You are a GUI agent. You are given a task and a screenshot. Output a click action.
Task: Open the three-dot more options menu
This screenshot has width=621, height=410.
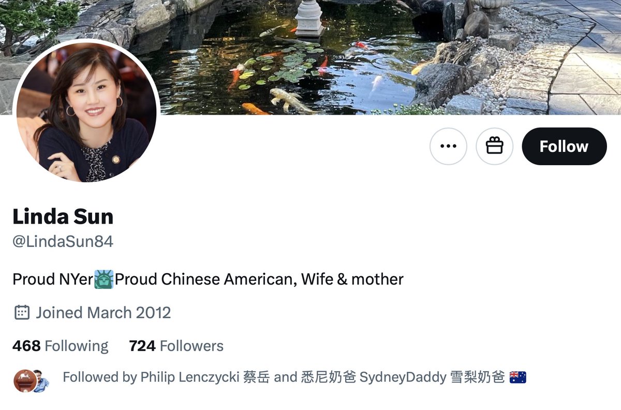pyautogui.click(x=448, y=146)
